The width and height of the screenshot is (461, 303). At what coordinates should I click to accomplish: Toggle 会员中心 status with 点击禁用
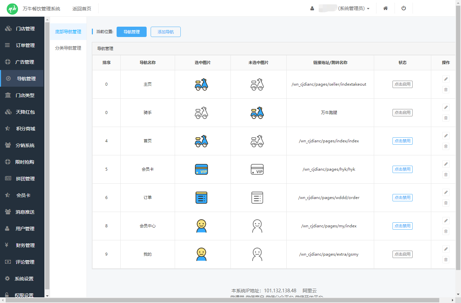click(x=402, y=226)
